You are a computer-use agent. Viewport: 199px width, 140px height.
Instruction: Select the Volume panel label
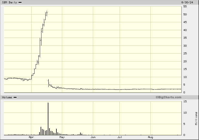coord(7,97)
